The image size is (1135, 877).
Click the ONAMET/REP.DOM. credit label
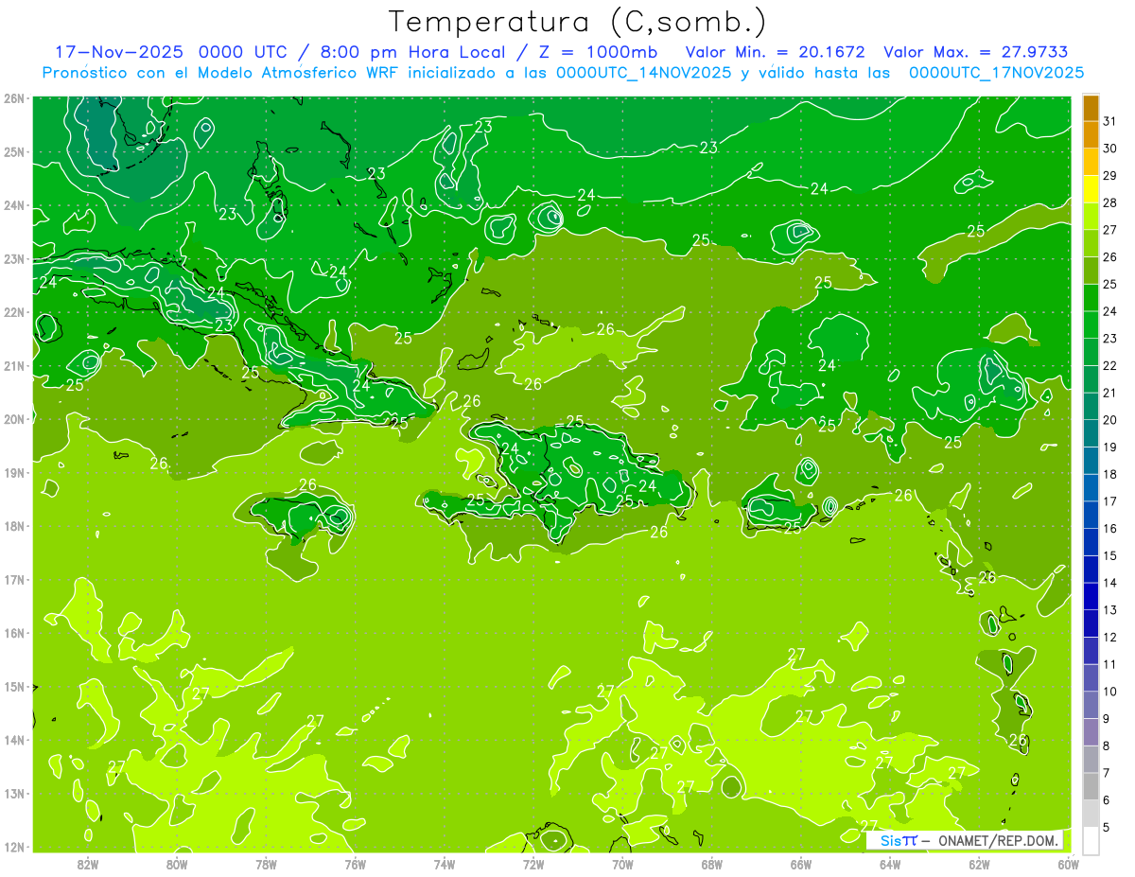coord(997,840)
